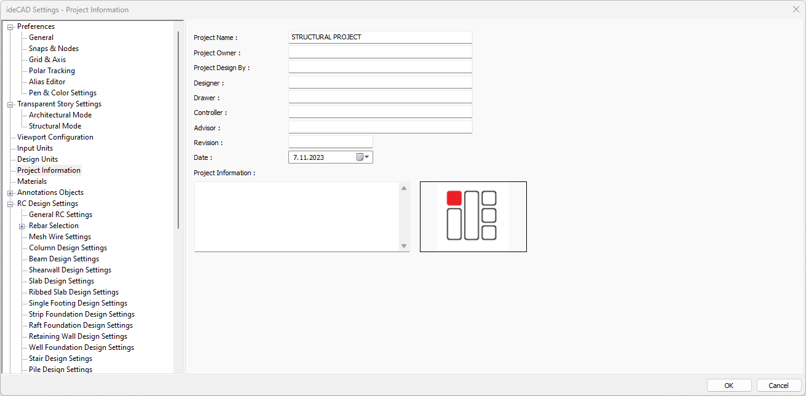Collapse the RC Design Settings branch
The width and height of the screenshot is (806, 396).
point(9,204)
